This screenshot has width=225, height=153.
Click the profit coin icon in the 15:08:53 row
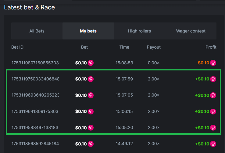coord(213,63)
